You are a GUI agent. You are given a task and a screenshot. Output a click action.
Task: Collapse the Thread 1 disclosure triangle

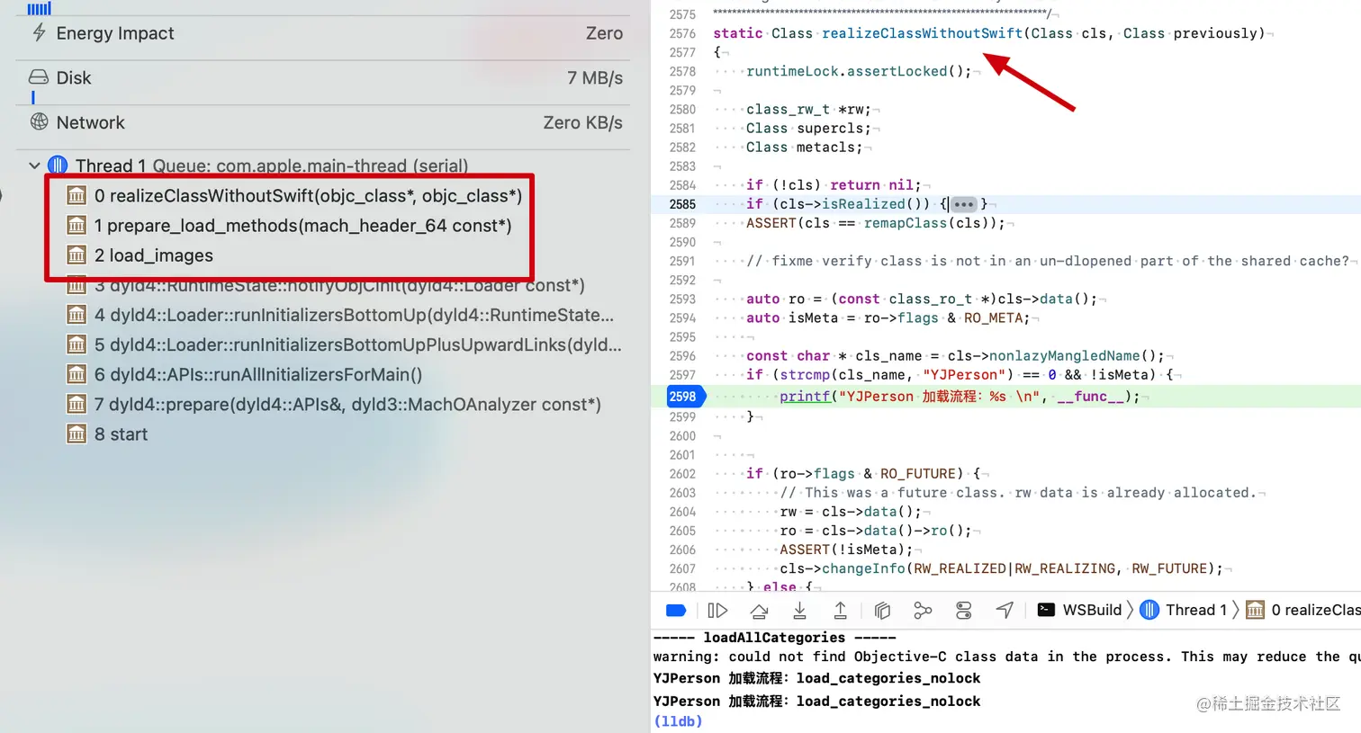35,165
